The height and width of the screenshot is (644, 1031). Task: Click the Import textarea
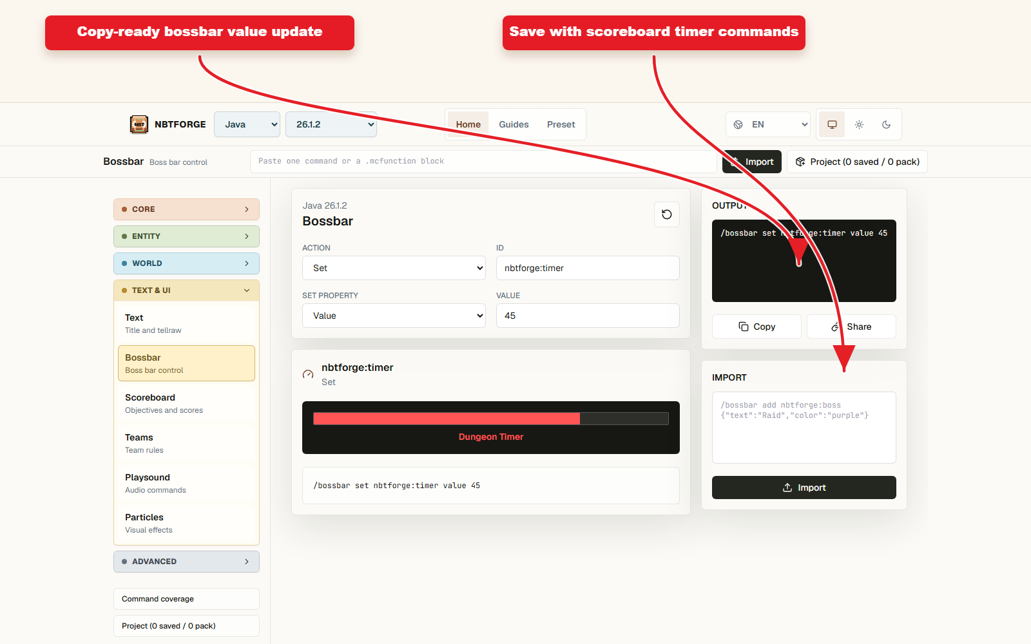point(804,428)
